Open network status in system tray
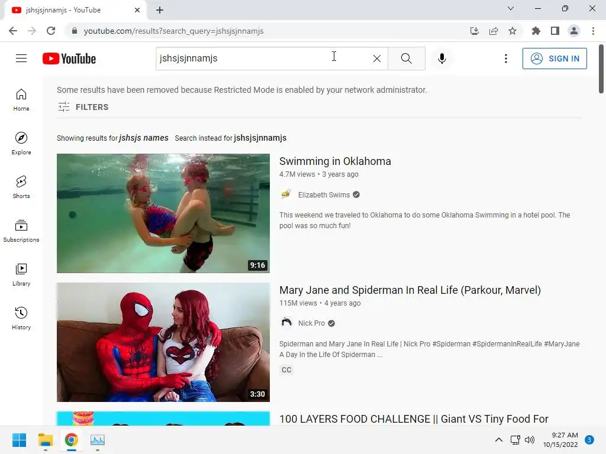 [515, 440]
